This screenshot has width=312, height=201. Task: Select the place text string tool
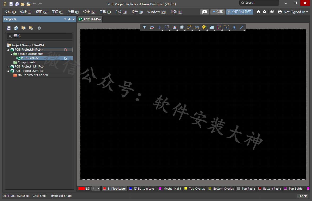tap(234, 27)
